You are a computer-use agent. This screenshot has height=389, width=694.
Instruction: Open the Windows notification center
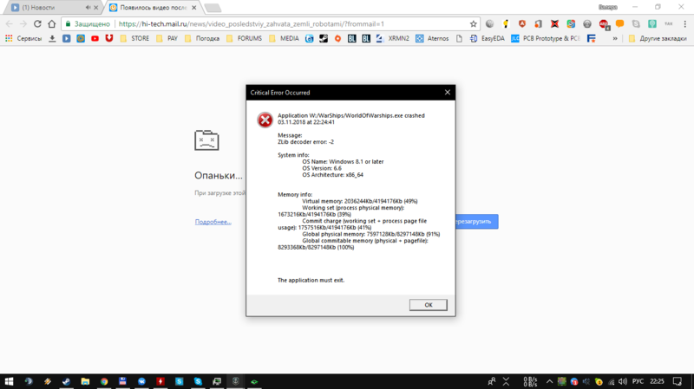pos(678,381)
